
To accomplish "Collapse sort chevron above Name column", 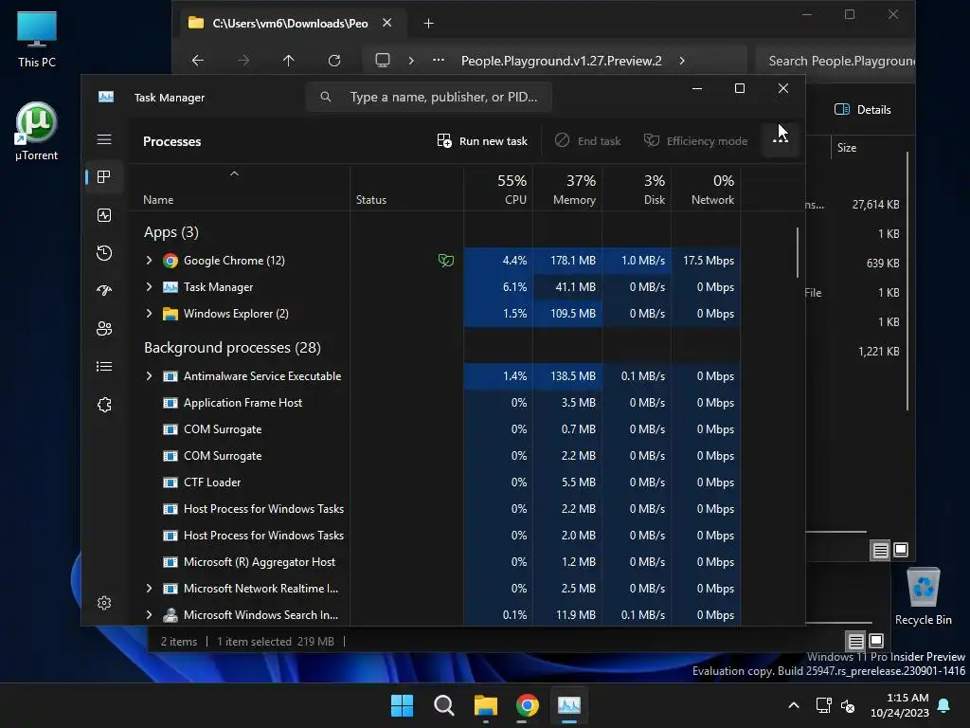I will [x=235, y=174].
